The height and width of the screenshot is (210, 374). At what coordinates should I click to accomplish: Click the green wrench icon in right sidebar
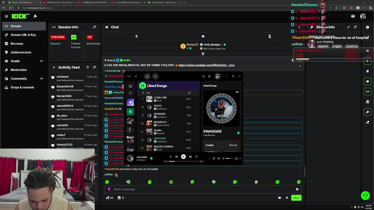(x=368, y=112)
